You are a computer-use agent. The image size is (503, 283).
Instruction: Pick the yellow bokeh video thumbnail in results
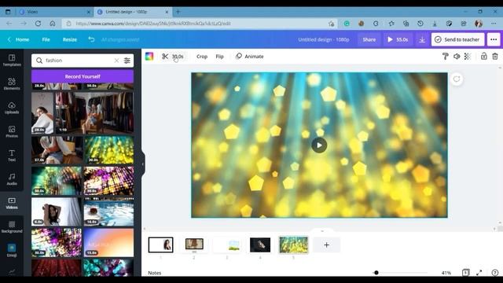108,150
